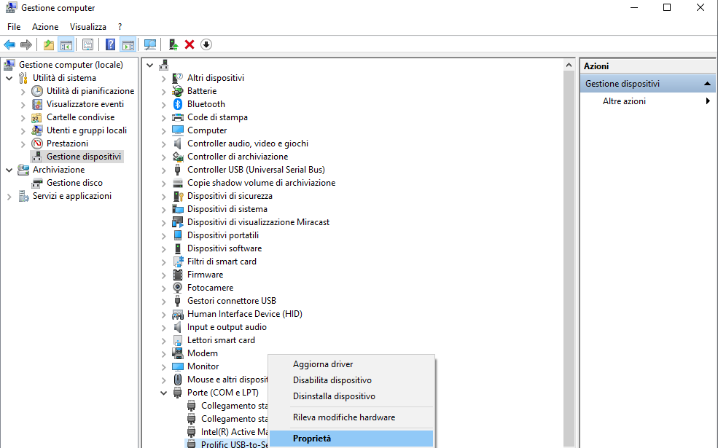Select Gestione computer (locale) root node

[x=71, y=65]
